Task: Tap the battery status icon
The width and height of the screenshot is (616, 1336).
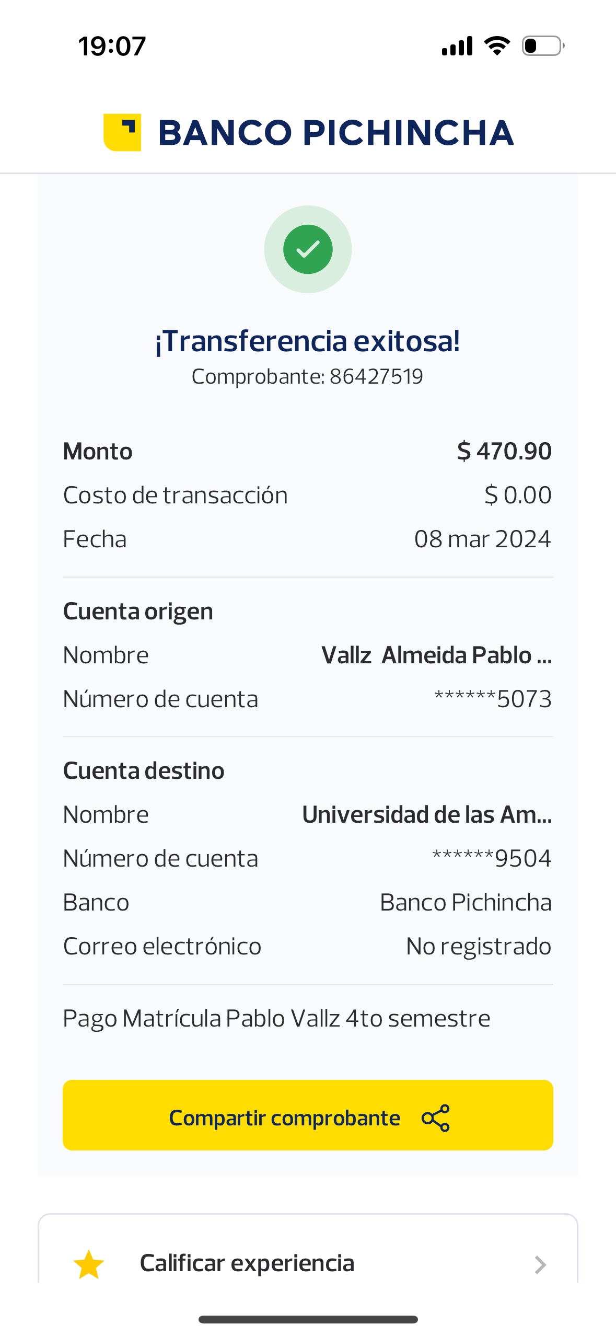Action: (x=543, y=46)
